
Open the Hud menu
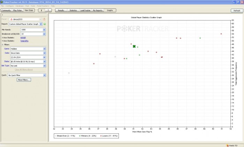pos(27,6)
